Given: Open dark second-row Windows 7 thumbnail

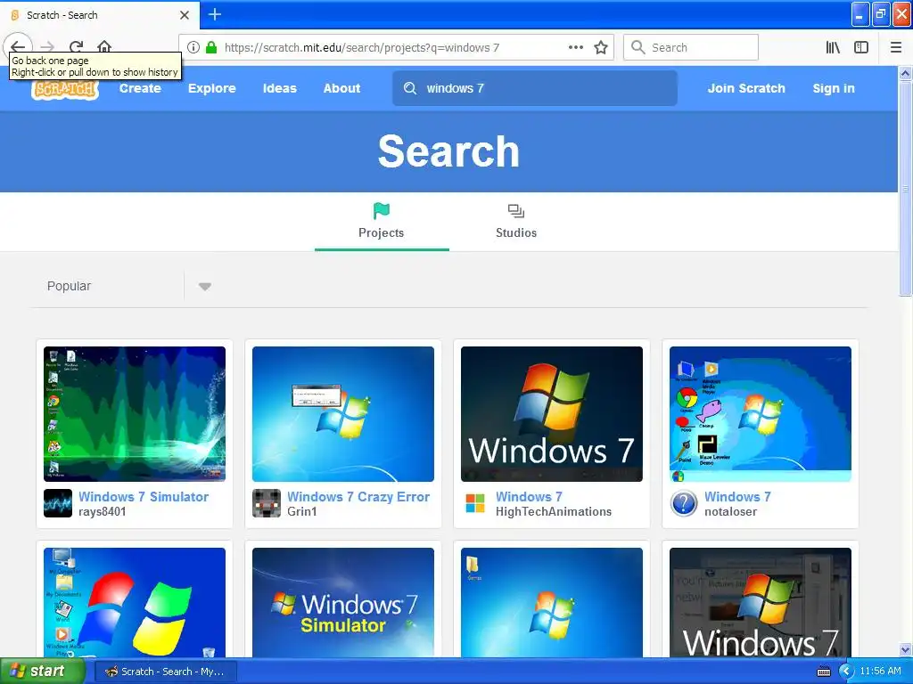Looking at the screenshot, I should point(761,603).
